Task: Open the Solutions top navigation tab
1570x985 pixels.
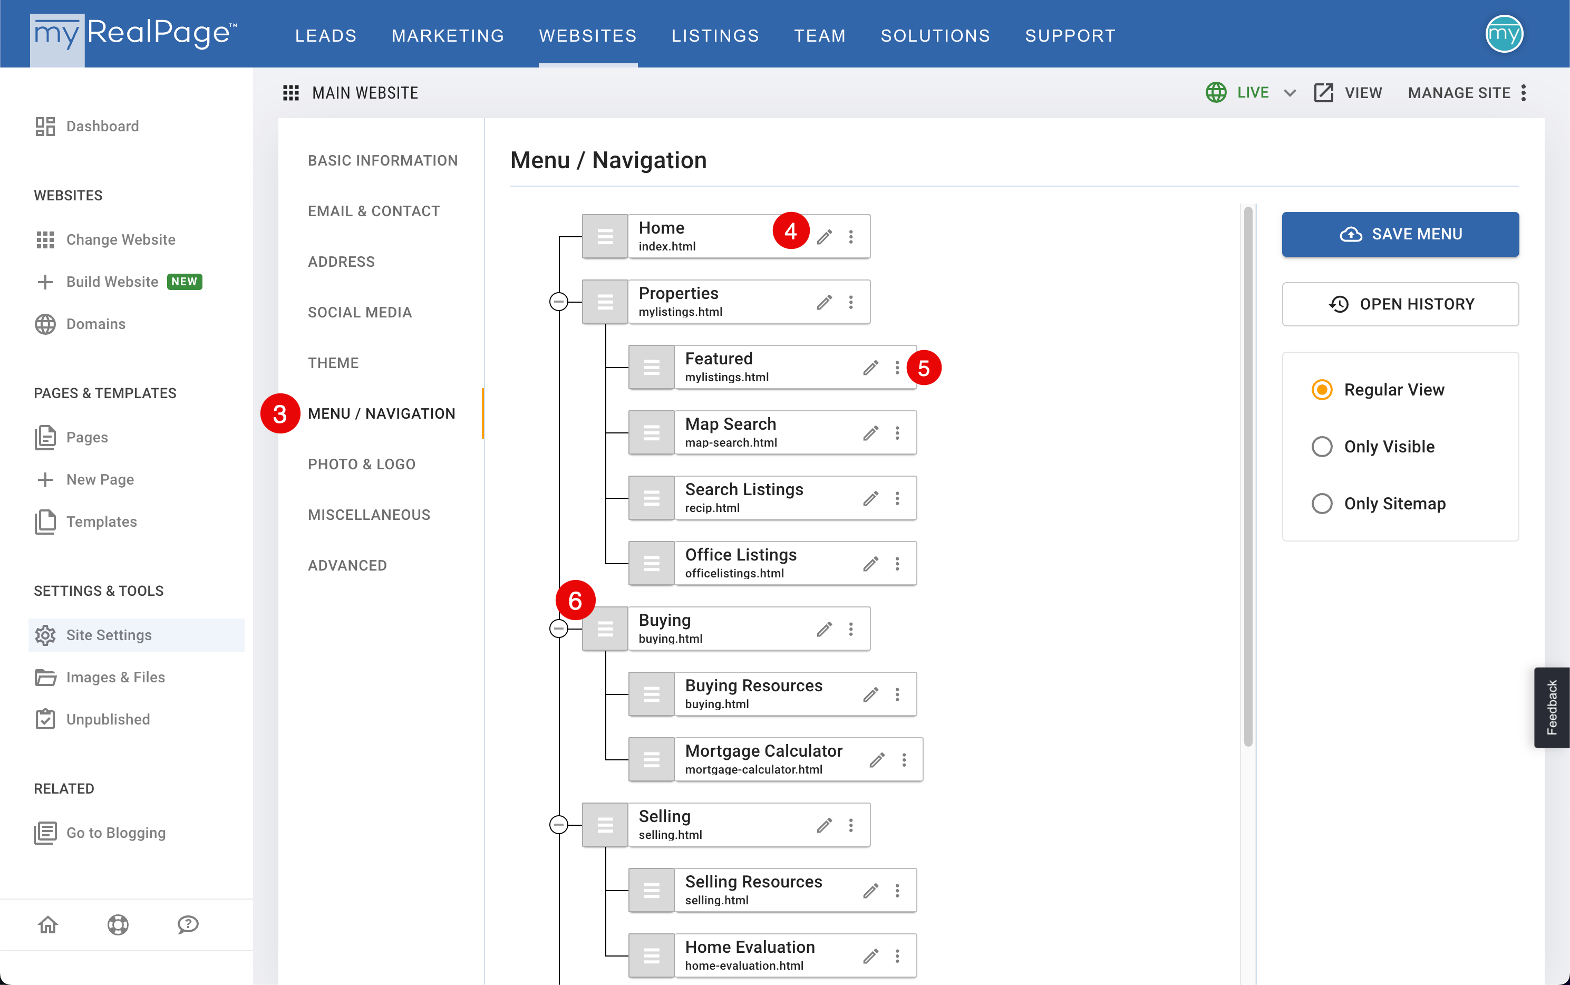Action: [935, 36]
